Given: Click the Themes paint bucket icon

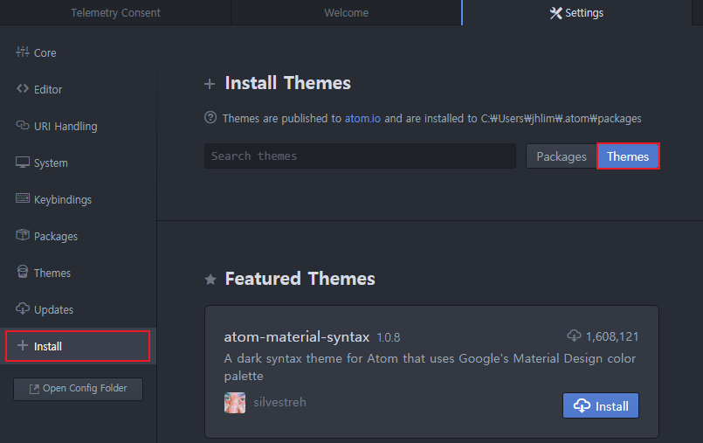Looking at the screenshot, I should (x=23, y=271).
